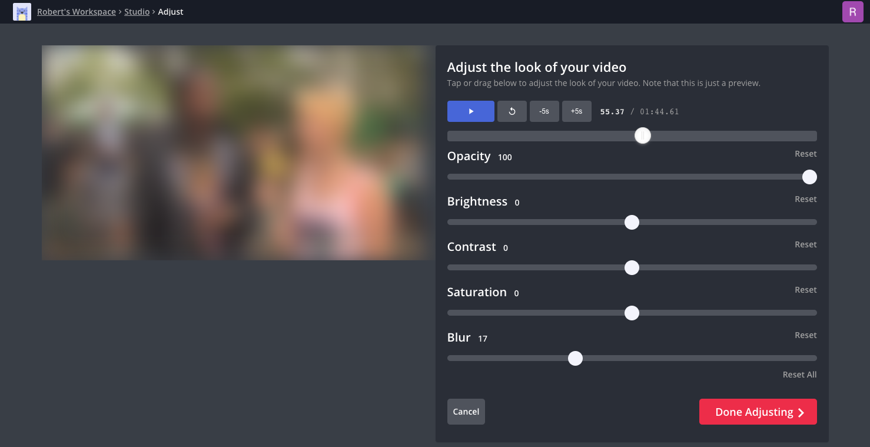Skip back with the -5s button
The height and width of the screenshot is (447, 870).
click(544, 111)
